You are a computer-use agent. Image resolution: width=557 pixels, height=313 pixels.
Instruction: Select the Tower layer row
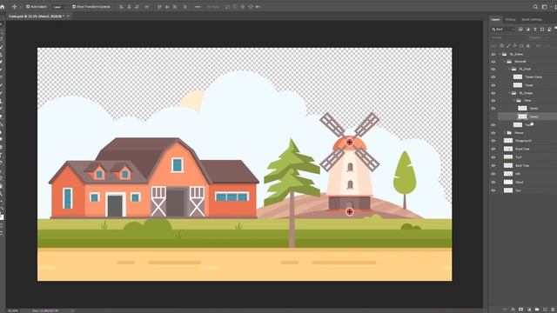pos(527,85)
